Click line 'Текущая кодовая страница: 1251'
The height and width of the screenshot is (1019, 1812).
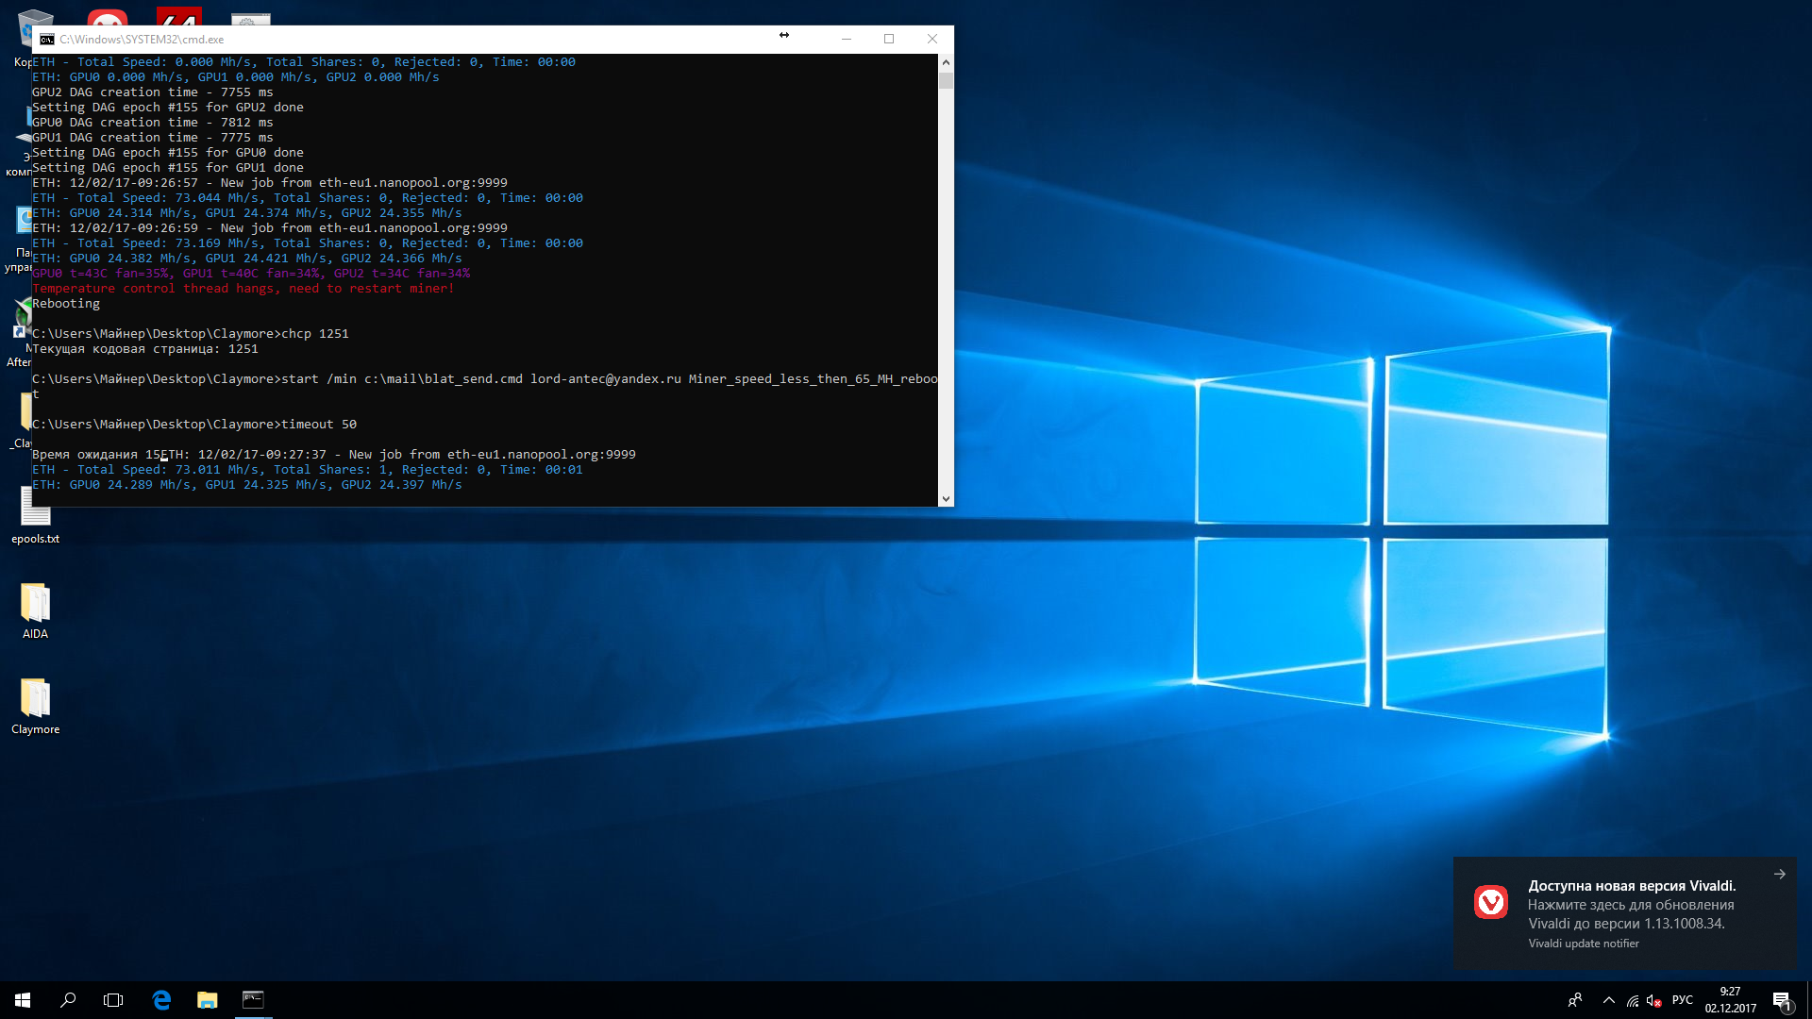tap(145, 349)
